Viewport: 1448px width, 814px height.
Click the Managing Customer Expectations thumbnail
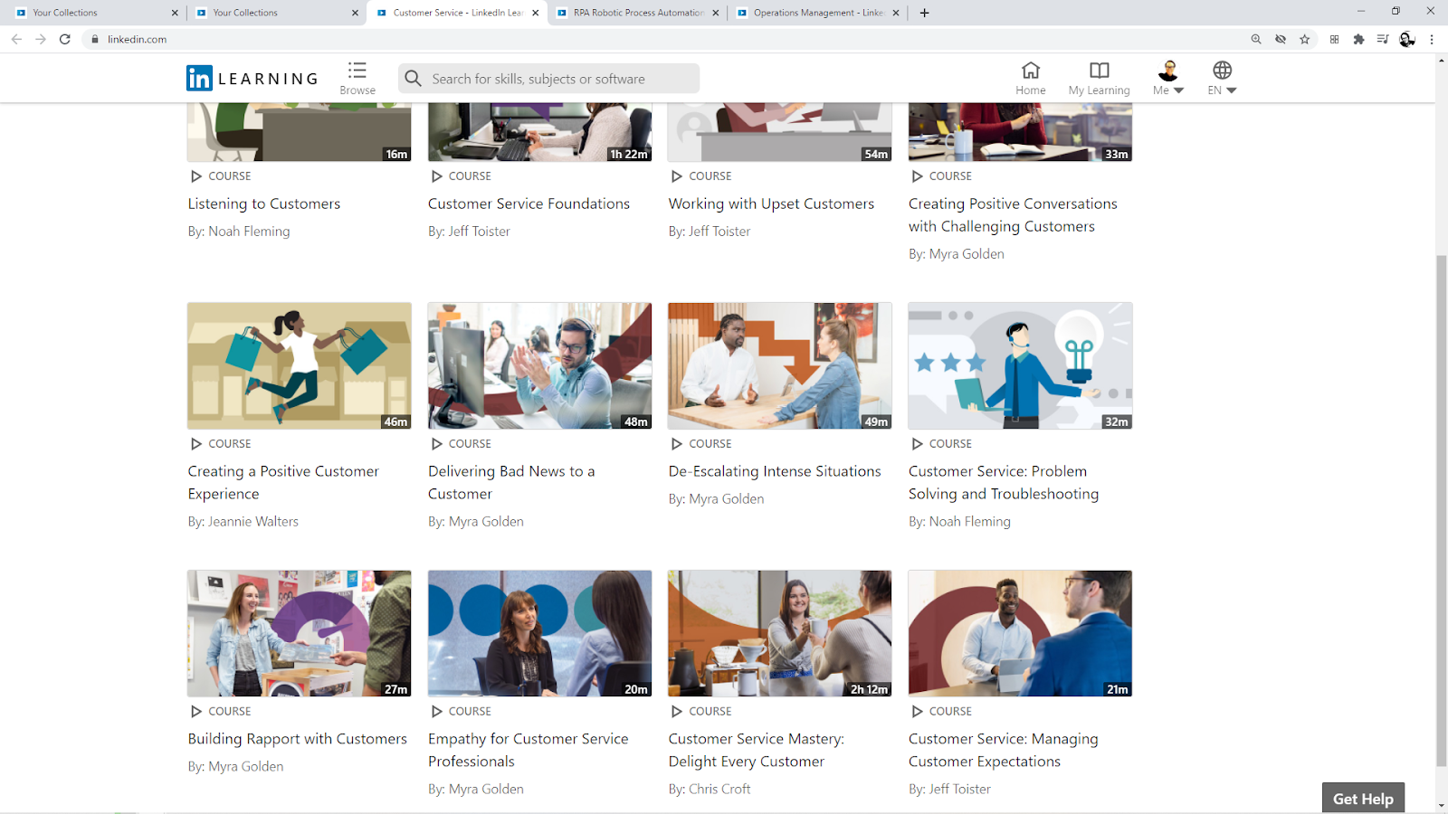(x=1020, y=633)
